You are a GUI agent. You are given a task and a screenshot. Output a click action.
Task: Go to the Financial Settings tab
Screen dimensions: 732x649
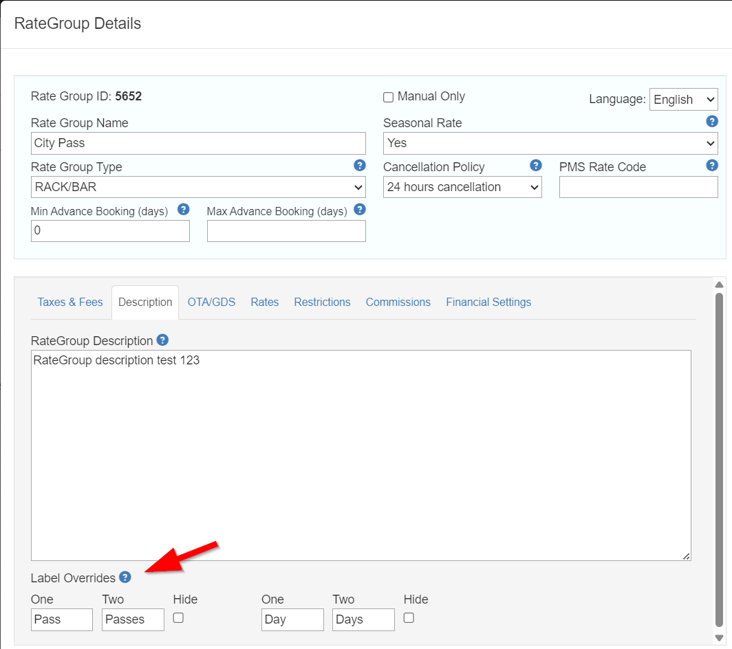(488, 302)
